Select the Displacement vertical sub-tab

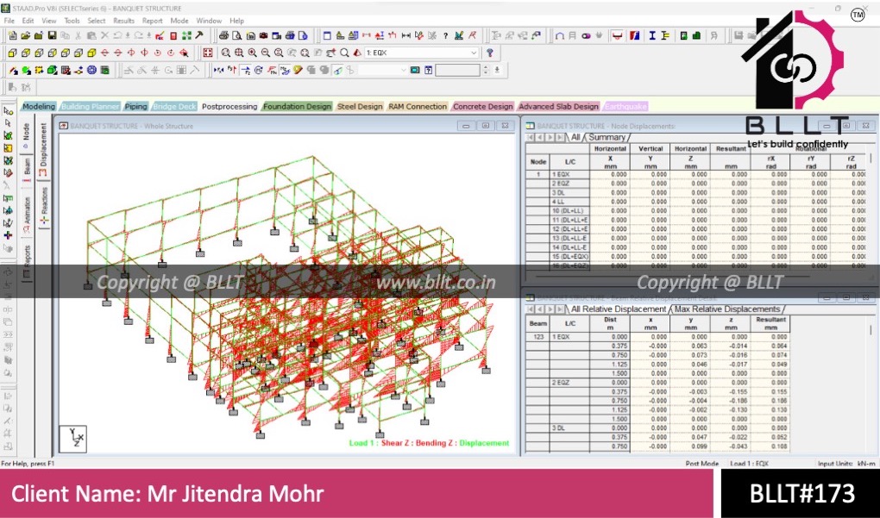[x=43, y=150]
